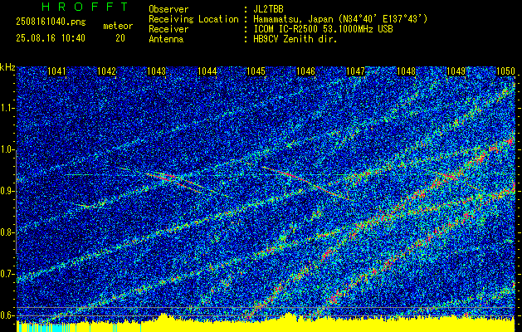
Task: Click the 0.8 frequency axis label
Action: [x=7, y=232]
